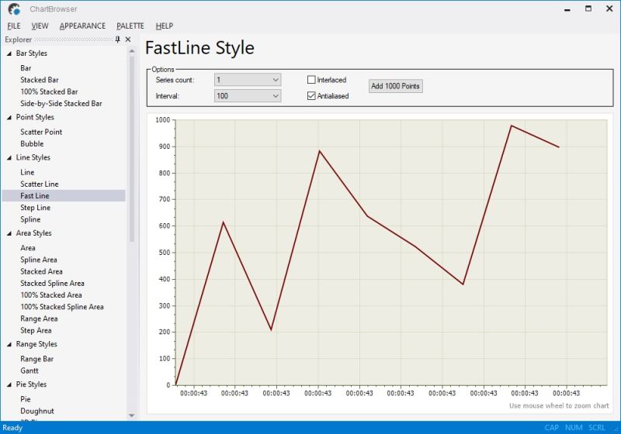
Task: Select Scatter Line chart style
Action: [x=40, y=184]
